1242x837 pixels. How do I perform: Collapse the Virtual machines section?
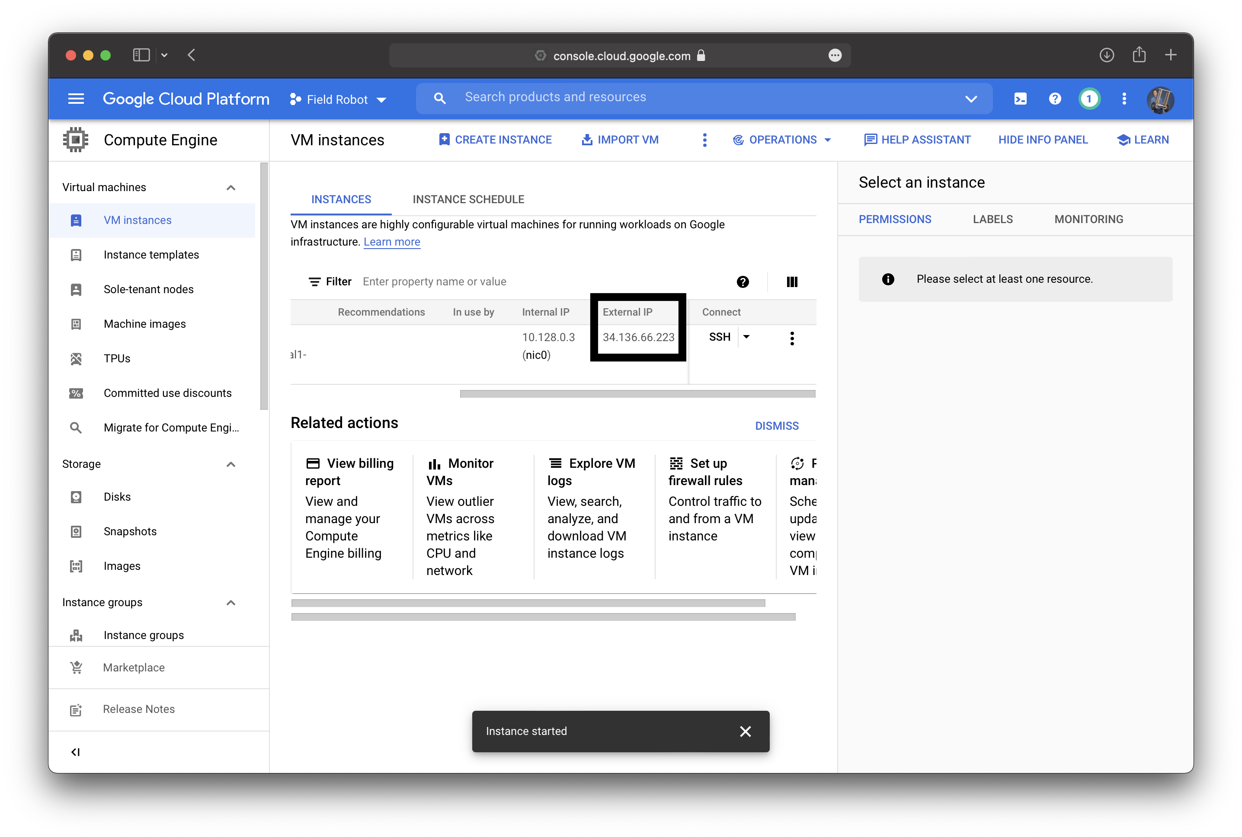pyautogui.click(x=230, y=187)
